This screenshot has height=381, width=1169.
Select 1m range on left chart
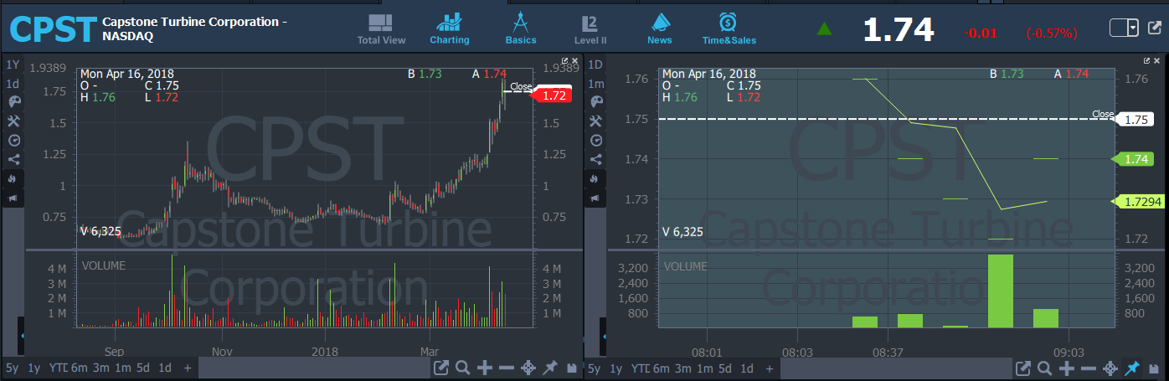coord(122,368)
